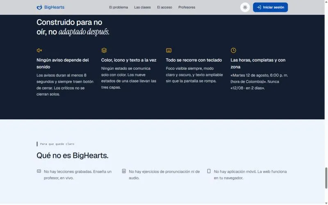Click the 'Para que quede claro' label
Screen dimensions: 328x205
pyautogui.click(x=57, y=144)
